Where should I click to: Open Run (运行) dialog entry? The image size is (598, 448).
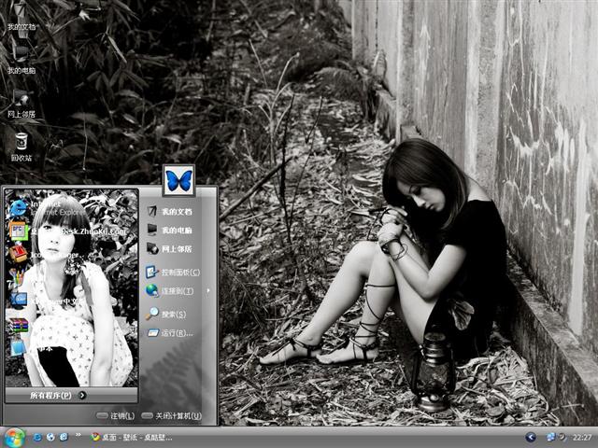(176, 332)
